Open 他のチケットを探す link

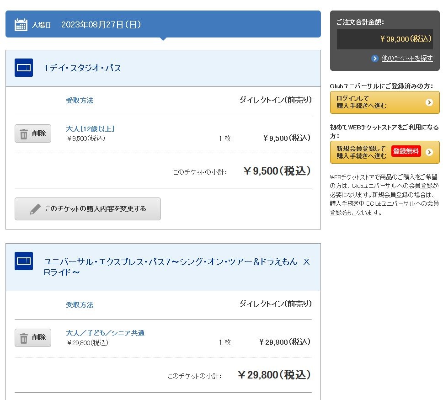tap(407, 58)
